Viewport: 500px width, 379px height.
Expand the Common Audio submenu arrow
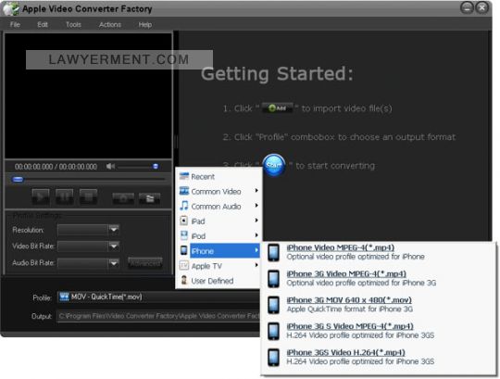click(x=256, y=206)
